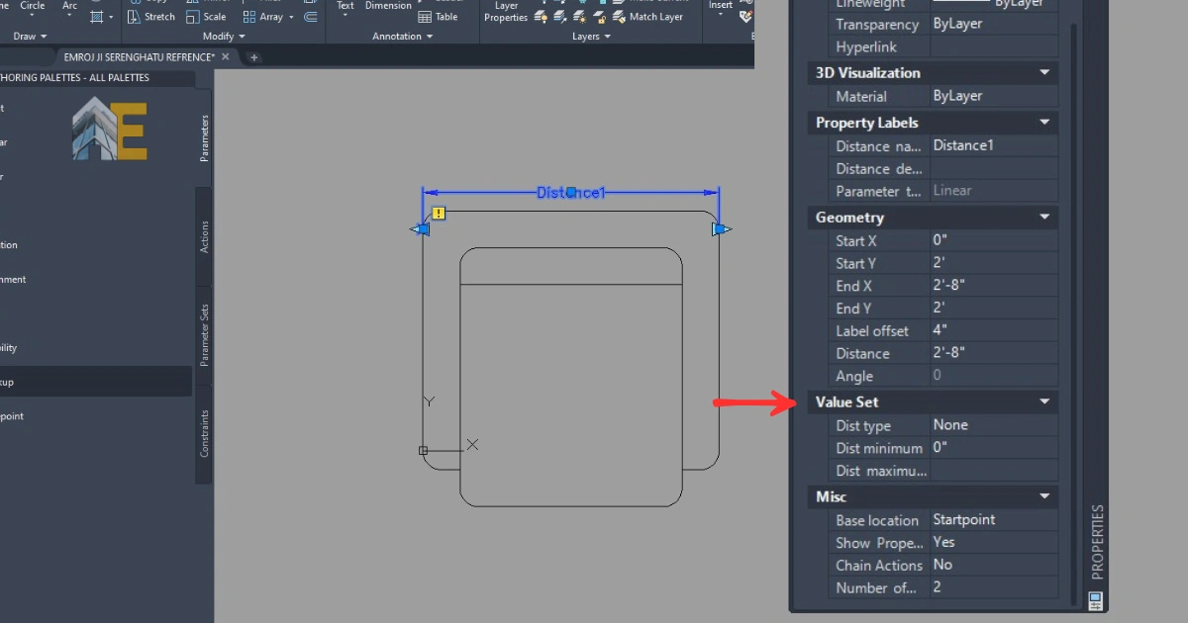
Task: Collapse the Geometry section
Action: pyautogui.click(x=1043, y=218)
